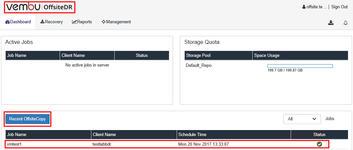Click the Active Jobs heading

click(x=19, y=42)
